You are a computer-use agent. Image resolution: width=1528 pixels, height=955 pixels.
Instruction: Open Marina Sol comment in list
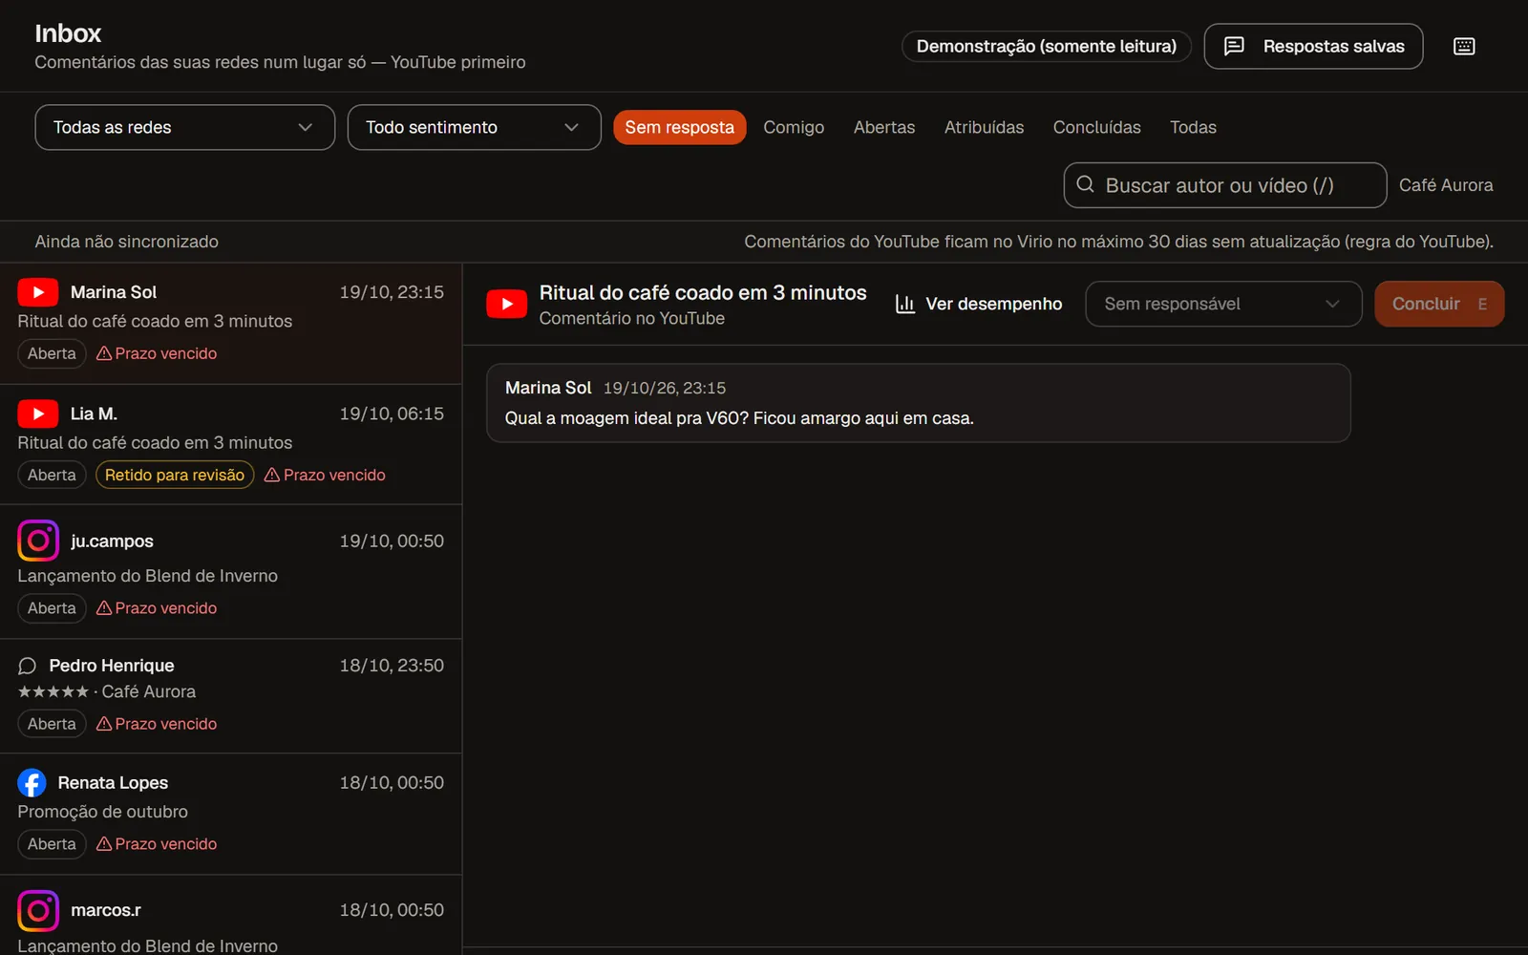[231, 324]
